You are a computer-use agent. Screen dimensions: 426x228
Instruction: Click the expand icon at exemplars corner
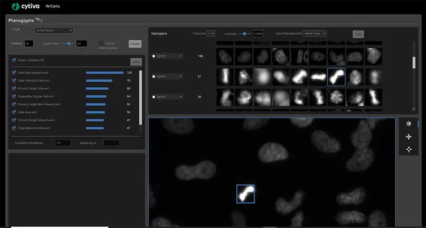tap(414, 109)
